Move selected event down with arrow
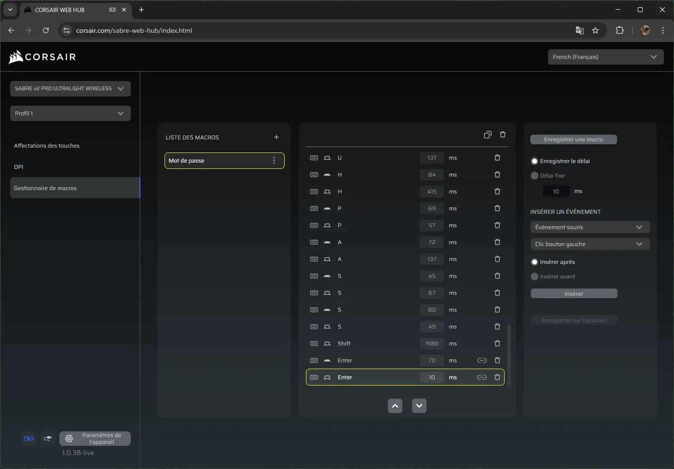 (419, 406)
